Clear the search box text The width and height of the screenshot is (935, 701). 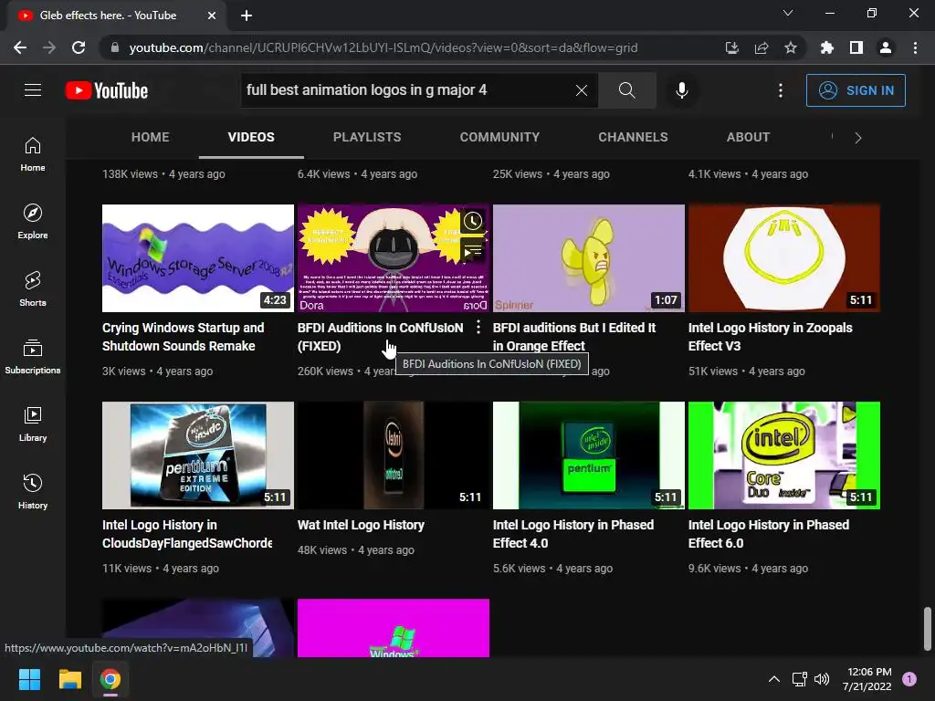pos(582,90)
